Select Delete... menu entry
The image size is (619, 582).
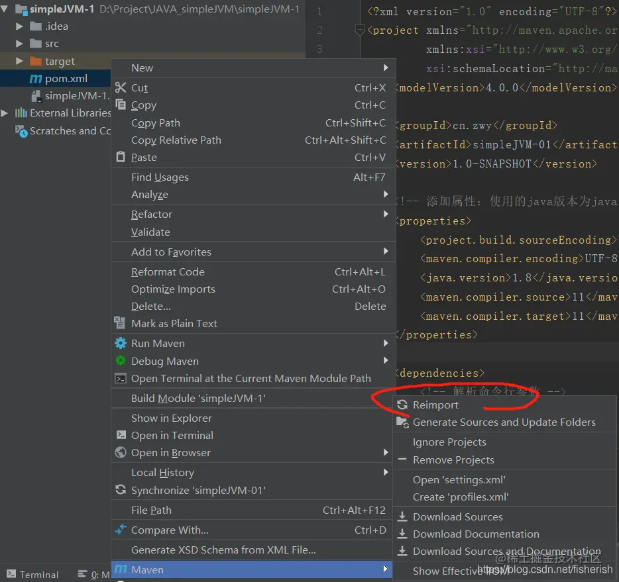(253, 306)
